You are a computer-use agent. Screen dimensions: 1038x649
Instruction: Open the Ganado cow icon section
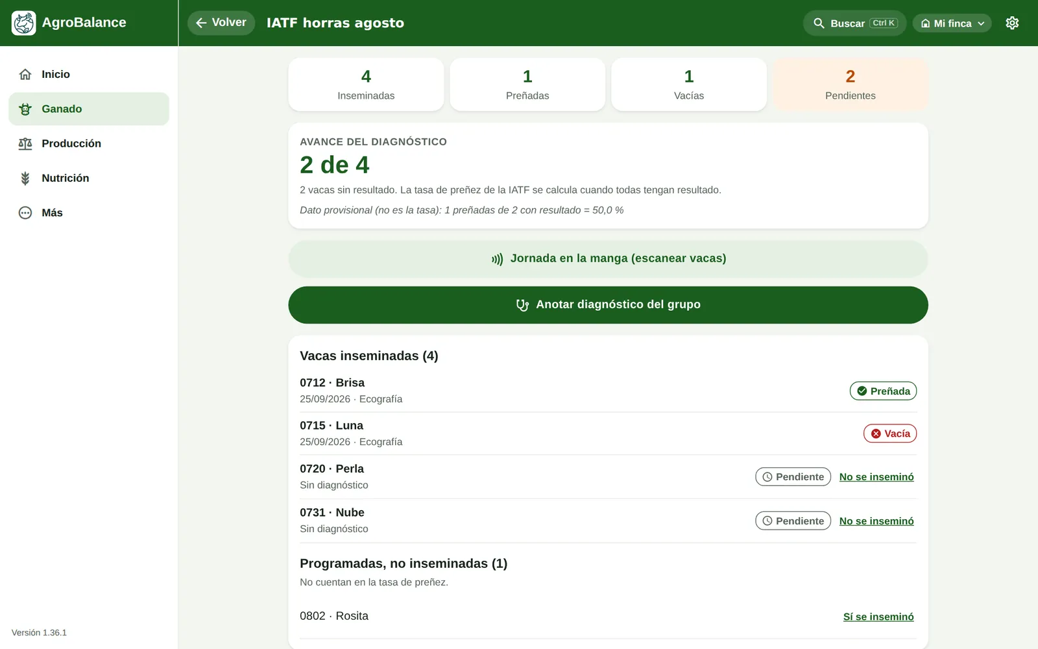coord(25,109)
